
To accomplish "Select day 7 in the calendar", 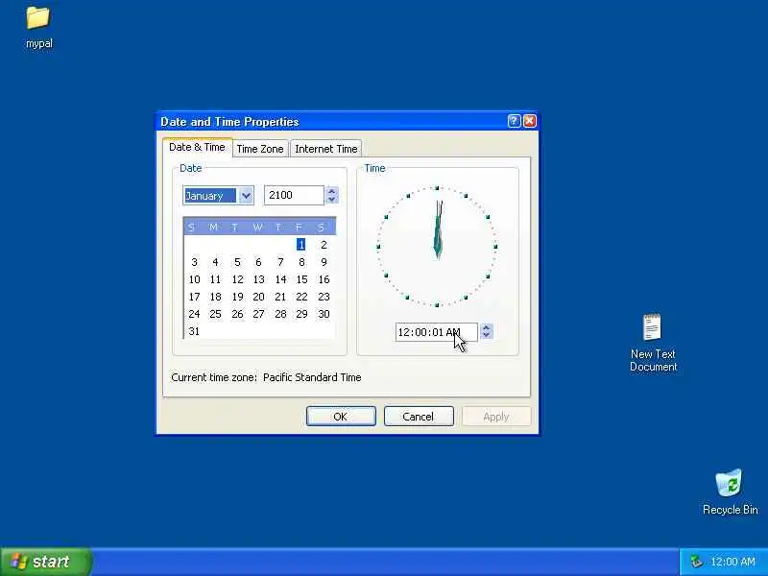I will [280, 262].
